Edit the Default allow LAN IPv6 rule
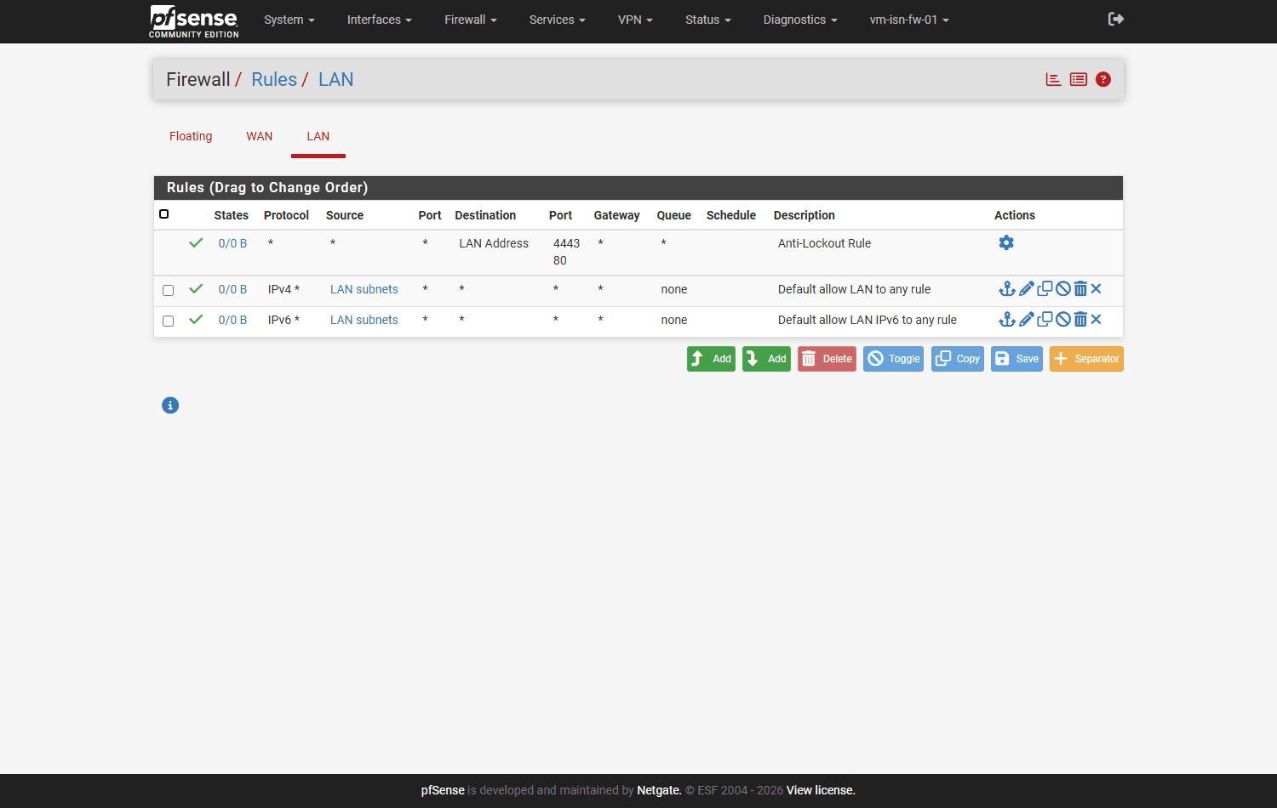1277x808 pixels. 1027,320
